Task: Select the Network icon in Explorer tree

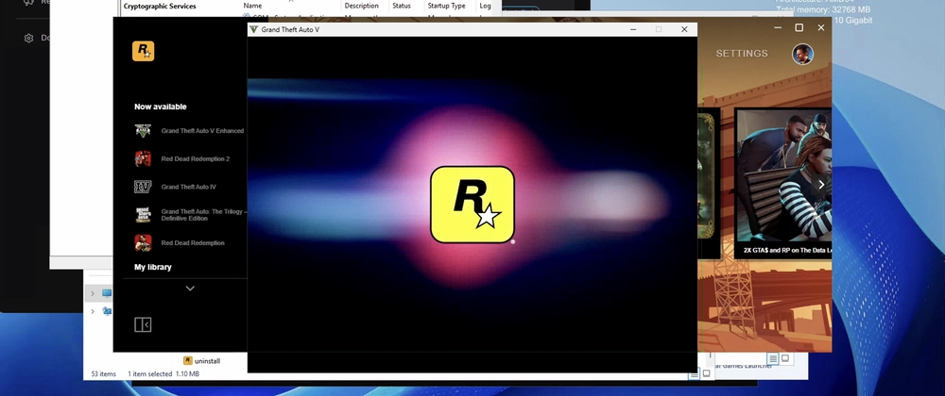Action: click(x=107, y=311)
